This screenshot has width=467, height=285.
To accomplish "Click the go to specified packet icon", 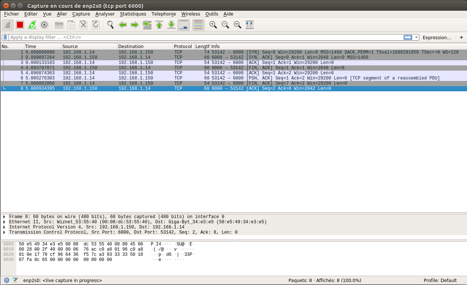I will [x=147, y=25].
